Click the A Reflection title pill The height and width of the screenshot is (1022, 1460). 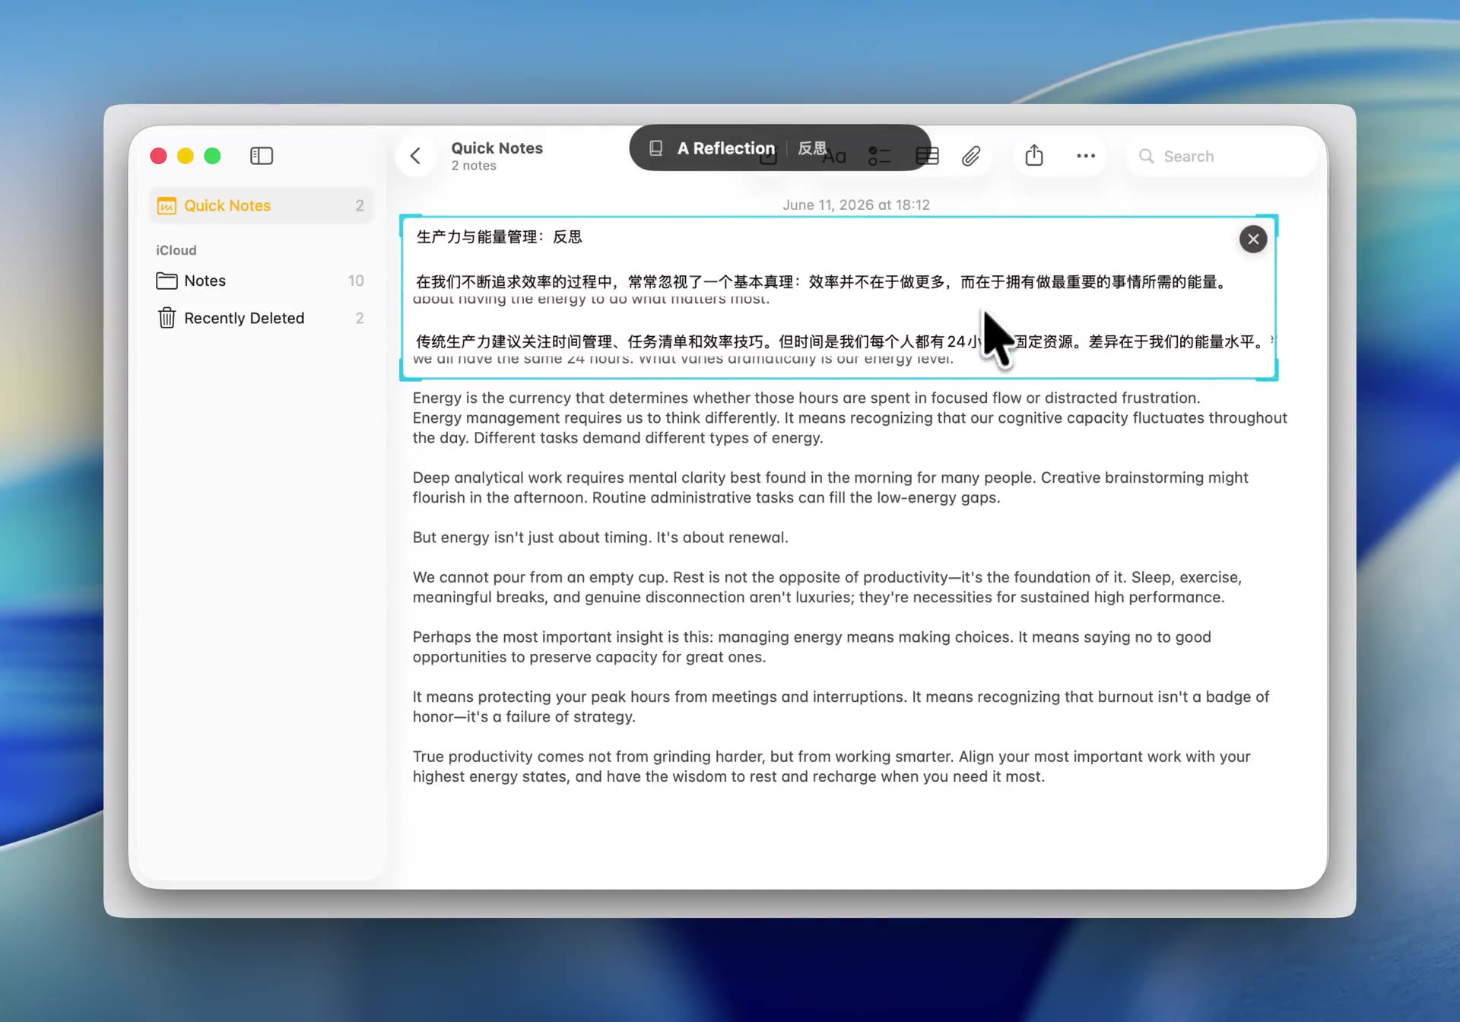point(779,148)
